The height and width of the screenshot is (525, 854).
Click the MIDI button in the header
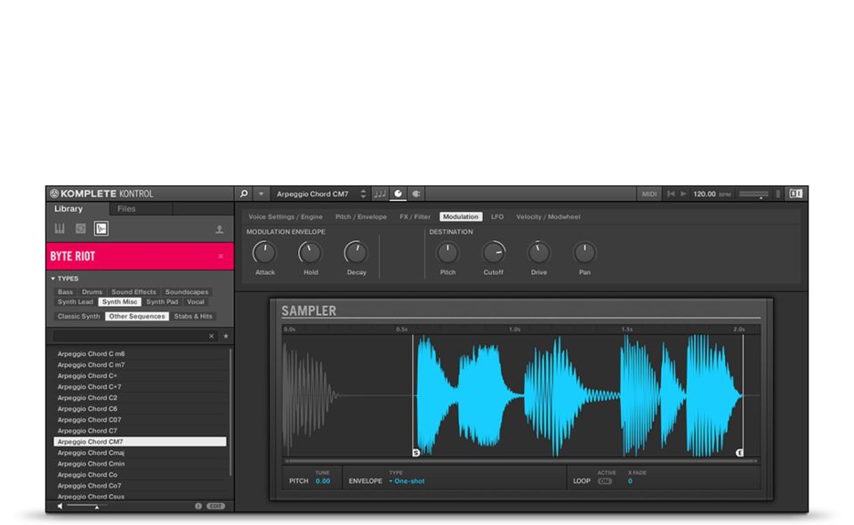click(649, 194)
